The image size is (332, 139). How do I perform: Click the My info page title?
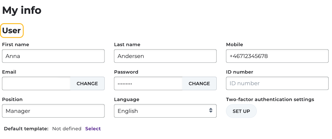coord(22,10)
